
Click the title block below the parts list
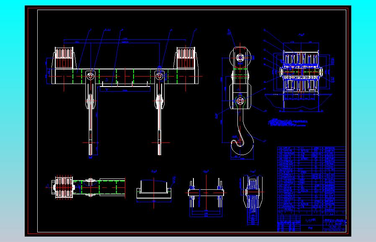tap(312, 223)
